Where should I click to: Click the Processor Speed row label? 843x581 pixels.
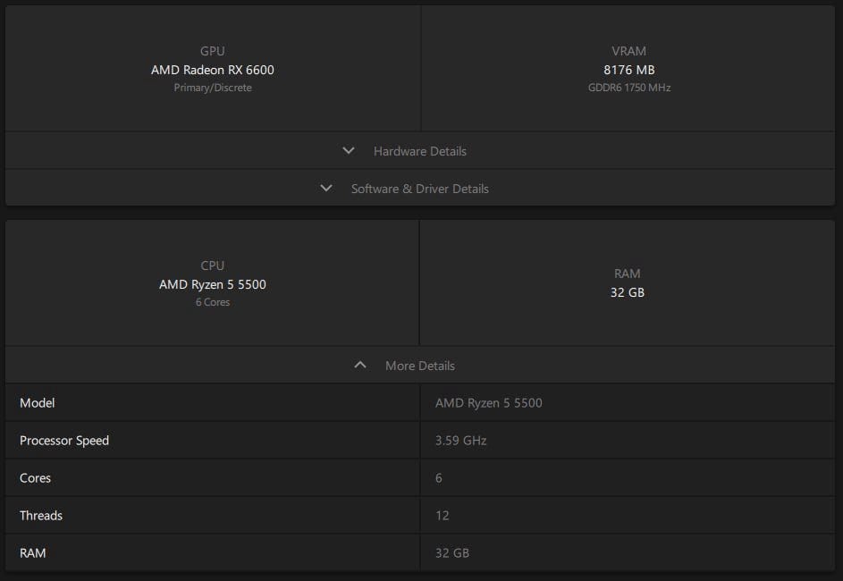pos(64,441)
